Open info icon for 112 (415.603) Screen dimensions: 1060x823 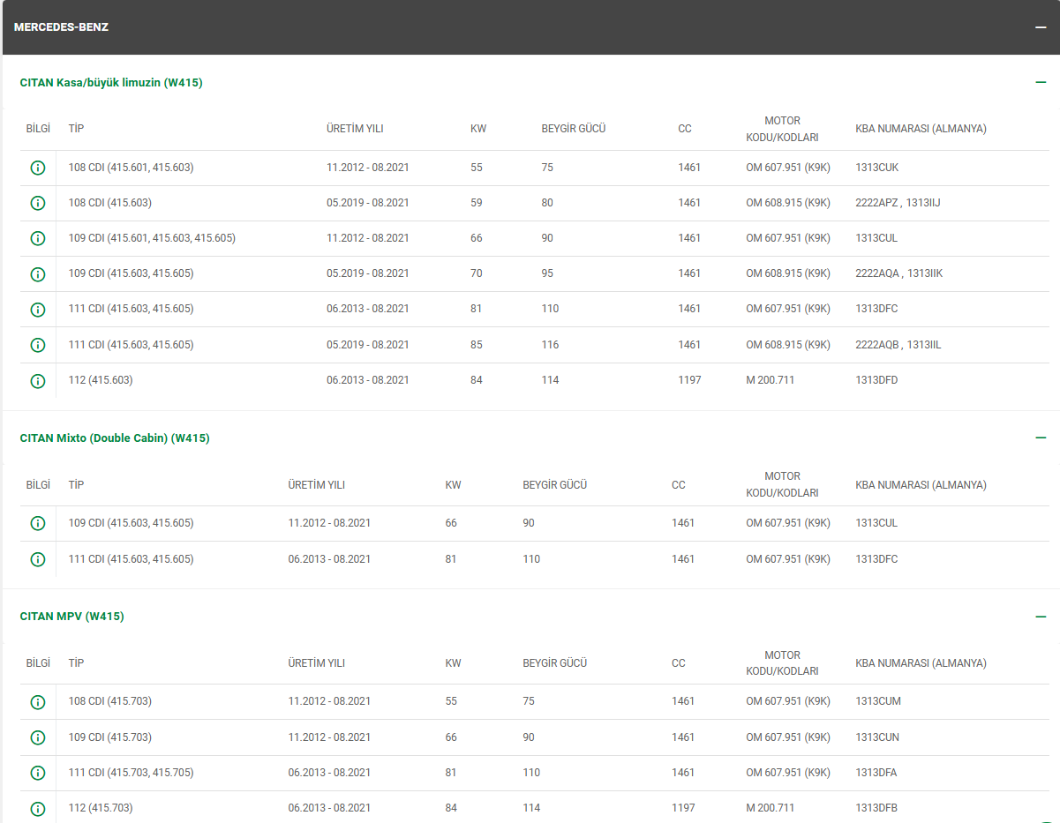pos(37,380)
